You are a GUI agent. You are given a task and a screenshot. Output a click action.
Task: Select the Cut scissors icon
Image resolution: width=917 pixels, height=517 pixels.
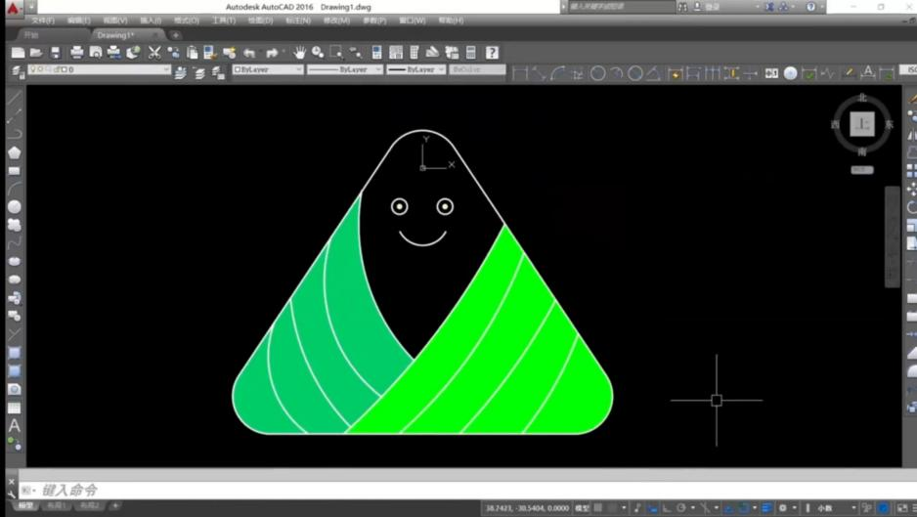pos(154,53)
